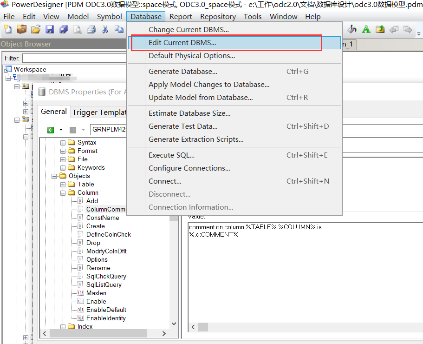Click Execute SQL in the Database menu

point(173,155)
